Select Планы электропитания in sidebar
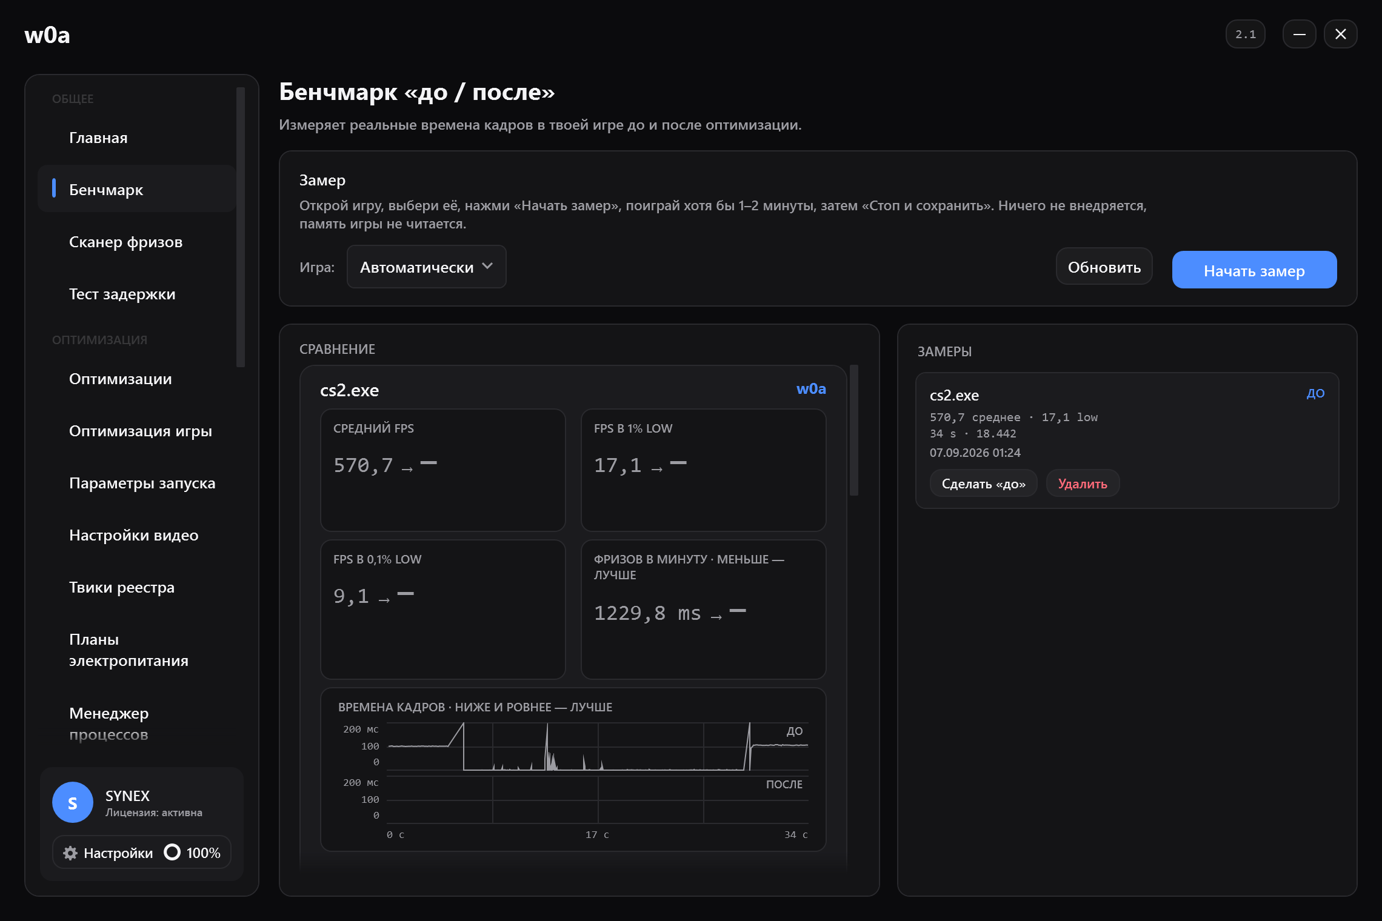Image resolution: width=1382 pixels, height=921 pixels. point(137,650)
